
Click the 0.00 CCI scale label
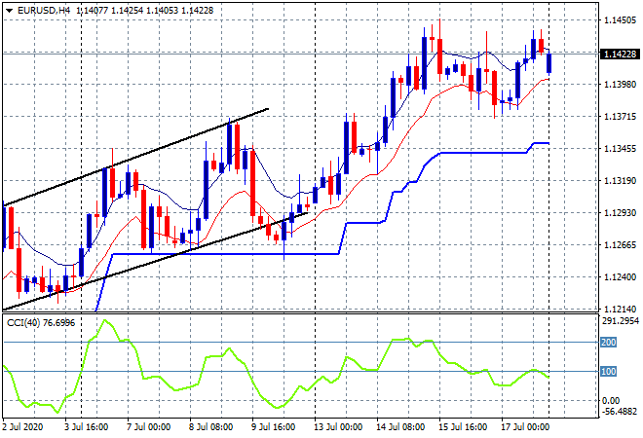(611, 400)
